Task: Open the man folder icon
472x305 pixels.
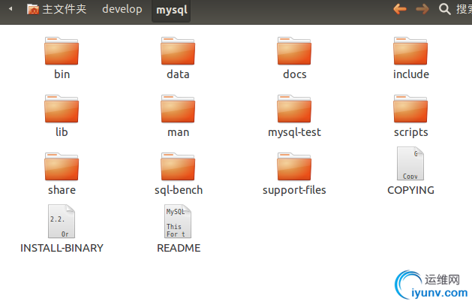Action: 178,109
